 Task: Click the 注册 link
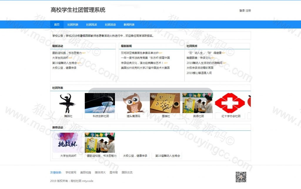248,11
